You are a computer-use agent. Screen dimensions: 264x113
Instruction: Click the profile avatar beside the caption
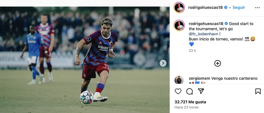pyautogui.click(x=179, y=25)
